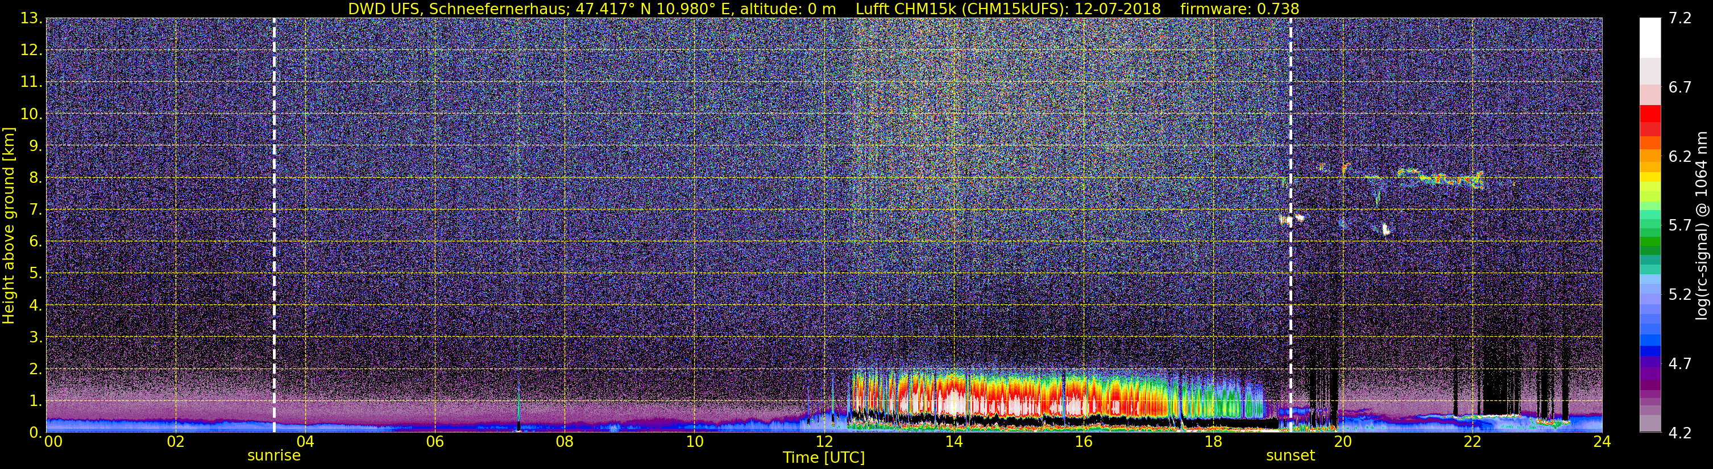Click the height axis tick '5.'
The width and height of the screenshot is (1713, 469).
35,273
